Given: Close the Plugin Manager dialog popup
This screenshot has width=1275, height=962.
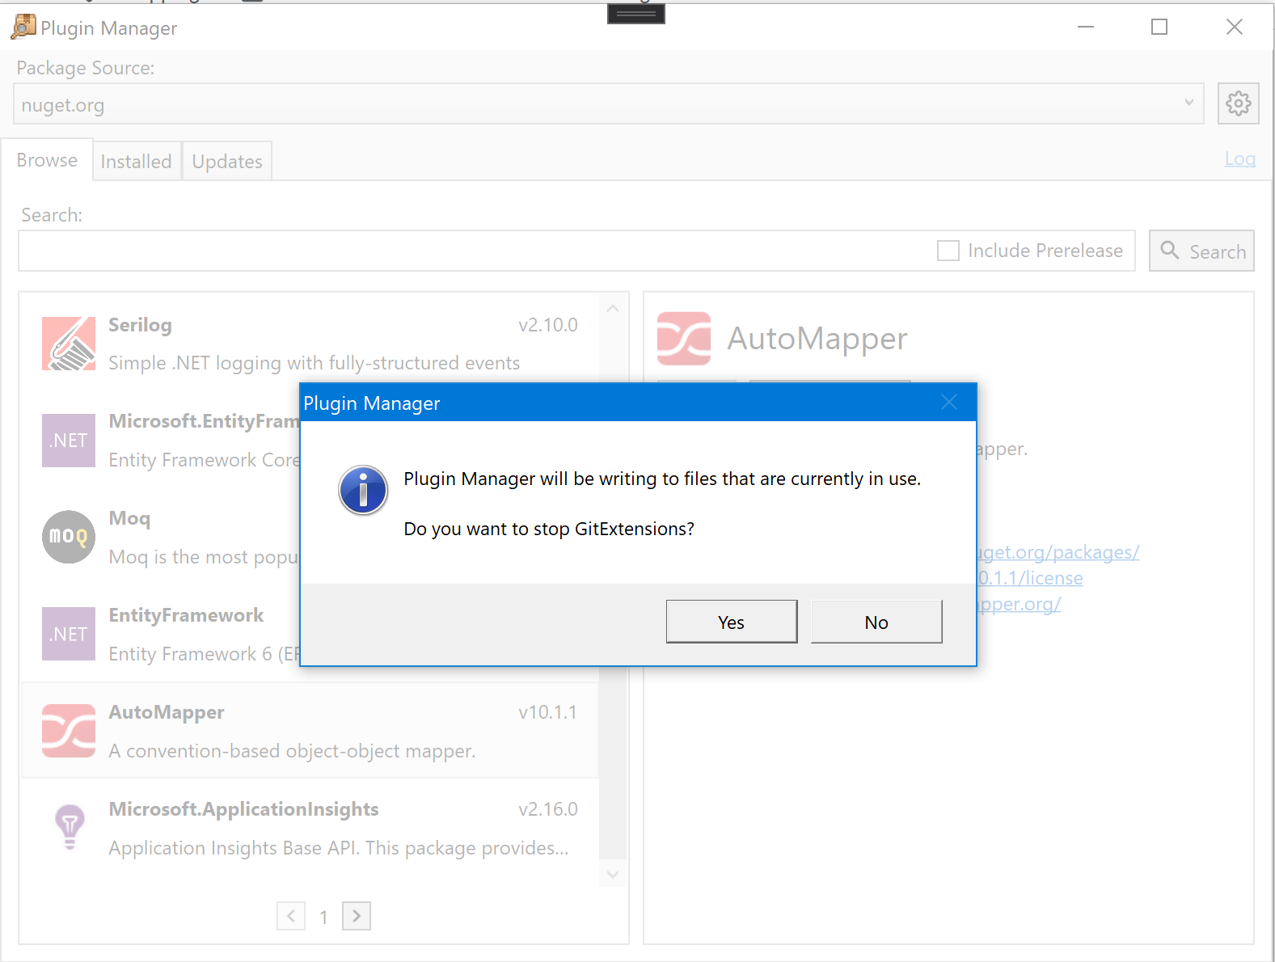Looking at the screenshot, I should pyautogui.click(x=949, y=402).
